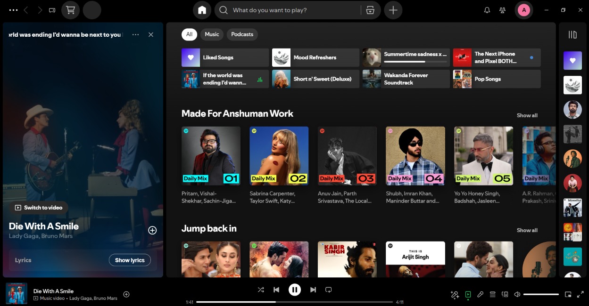Screen dimensions: 589x306
Task: Click the song progress bar
Action: click(x=295, y=302)
